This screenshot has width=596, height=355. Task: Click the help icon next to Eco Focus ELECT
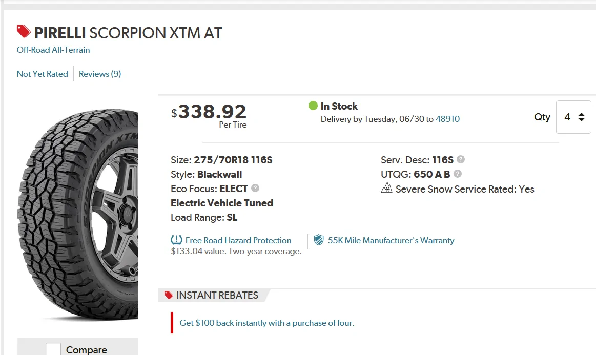point(255,188)
